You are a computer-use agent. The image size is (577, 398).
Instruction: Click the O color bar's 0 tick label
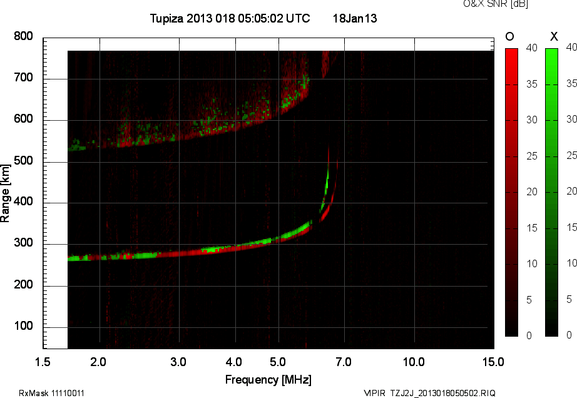(529, 335)
